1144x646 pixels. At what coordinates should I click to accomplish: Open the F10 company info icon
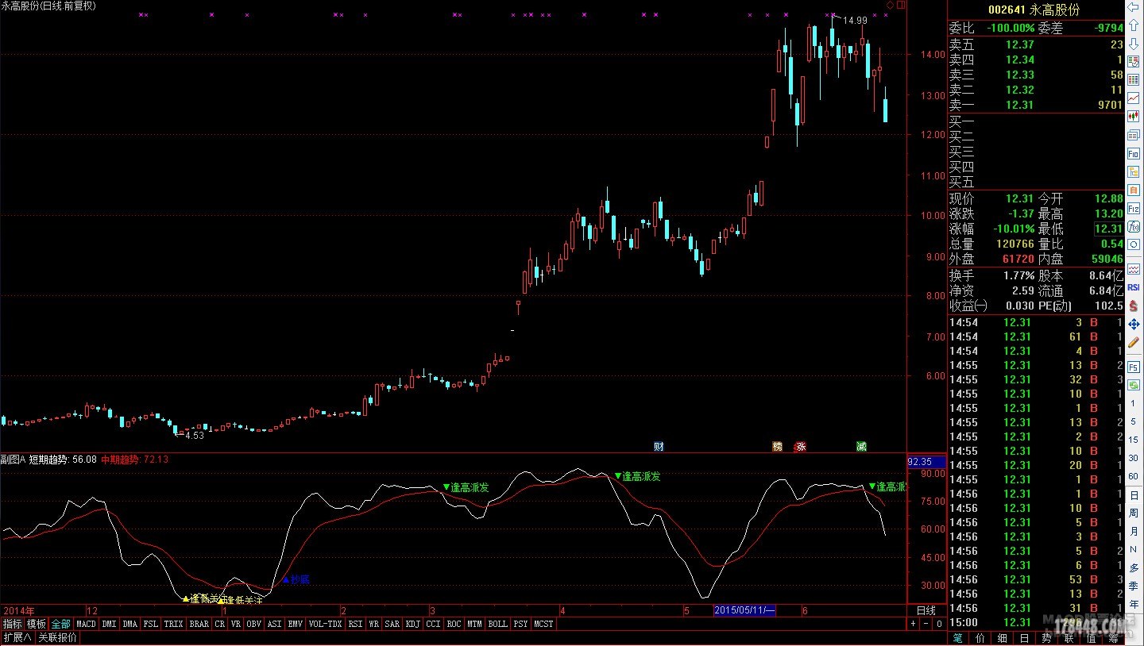click(x=1134, y=153)
